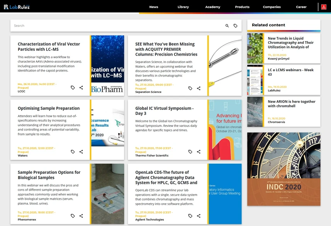331x226 pixels.
Task: Click the tag filter icon in search bar
Action: point(235,26)
